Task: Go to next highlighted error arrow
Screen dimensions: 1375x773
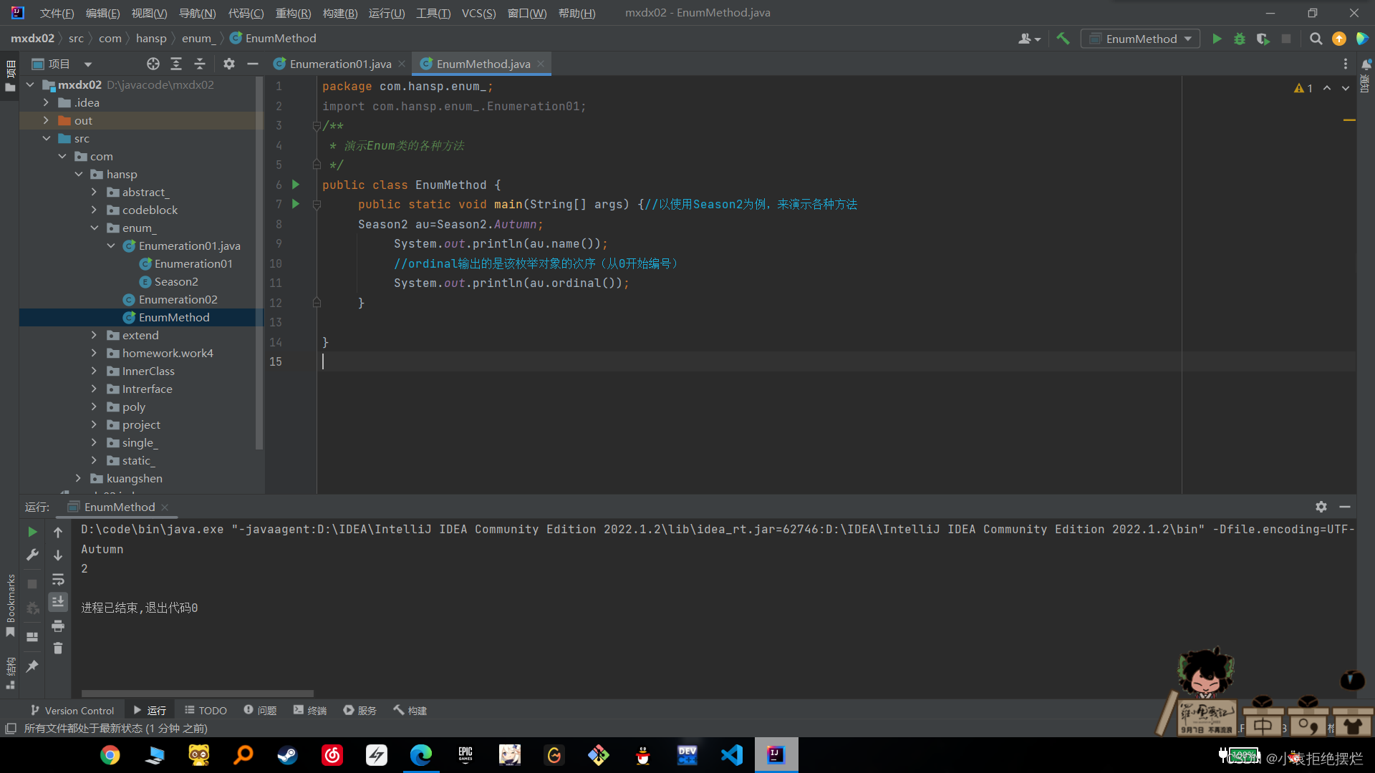Action: 1346,88
